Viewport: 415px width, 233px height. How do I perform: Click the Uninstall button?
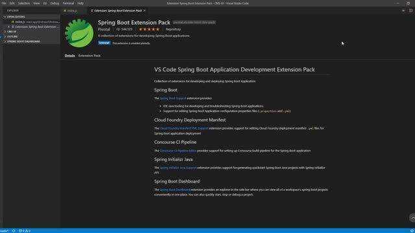tap(104, 43)
